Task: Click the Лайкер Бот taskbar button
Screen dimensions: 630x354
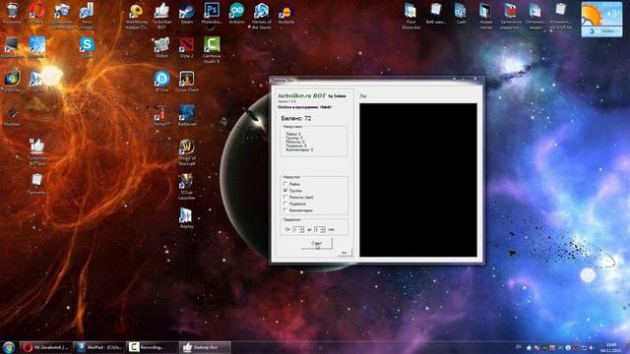Action: [x=205, y=347]
